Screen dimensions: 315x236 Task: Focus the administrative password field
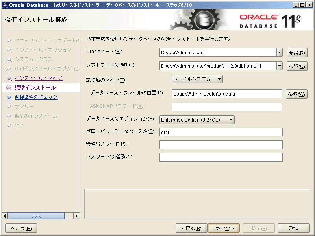221,145
